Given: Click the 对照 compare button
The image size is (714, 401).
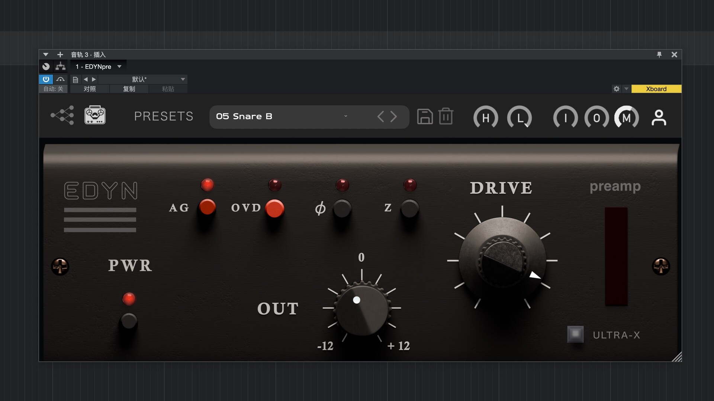Looking at the screenshot, I should pos(90,89).
